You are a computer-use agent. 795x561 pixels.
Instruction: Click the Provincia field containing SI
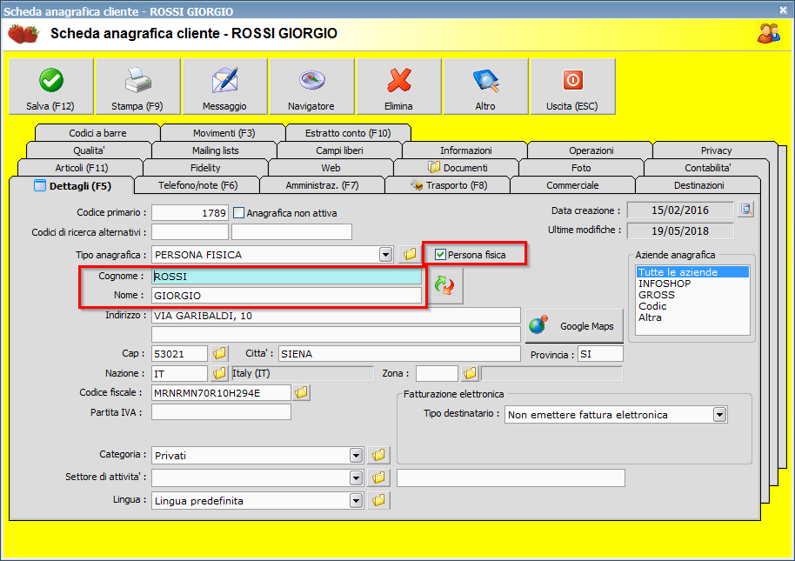[600, 354]
